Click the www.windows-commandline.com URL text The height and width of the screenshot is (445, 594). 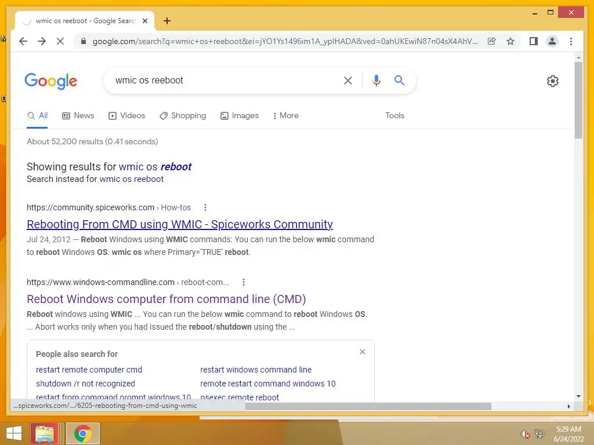[x=100, y=282]
